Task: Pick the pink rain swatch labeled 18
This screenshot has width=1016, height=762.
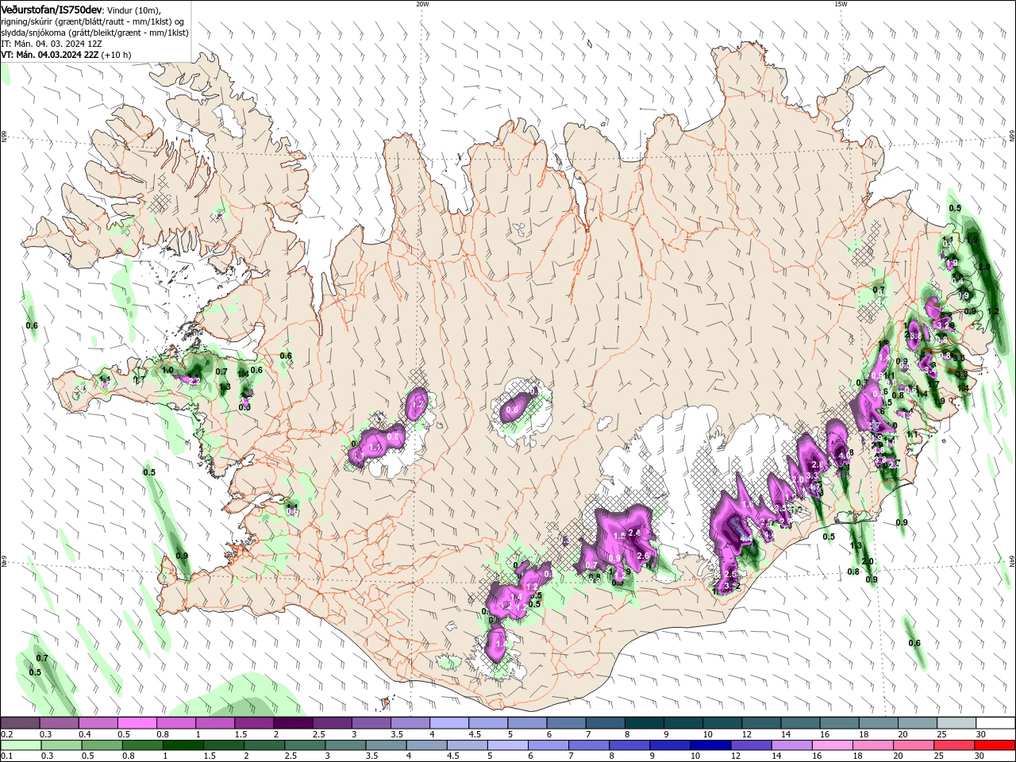Action: tap(872, 745)
